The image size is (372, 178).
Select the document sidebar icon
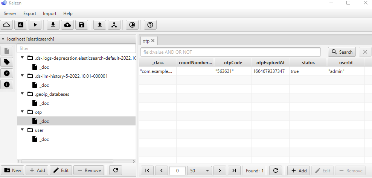click(x=7, y=51)
